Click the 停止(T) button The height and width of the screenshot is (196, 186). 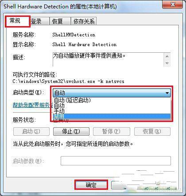pos(71,131)
